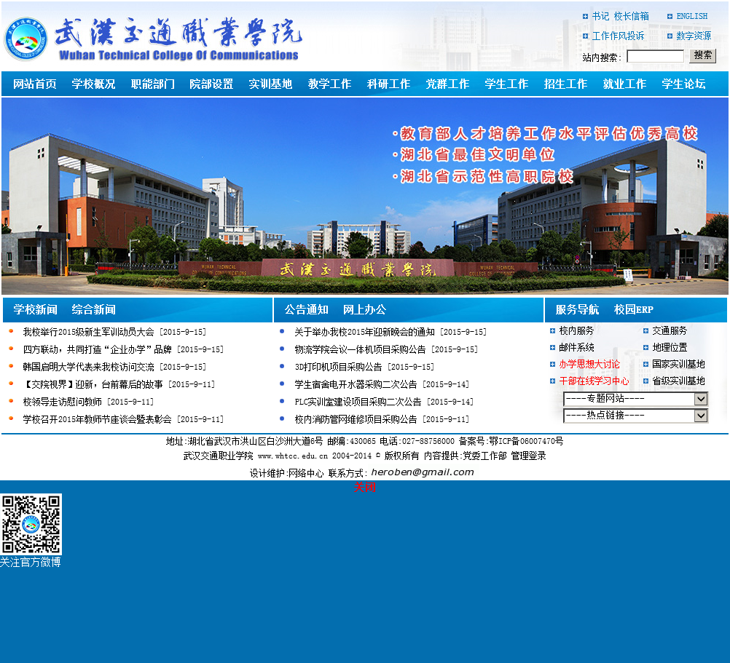This screenshot has width=730, height=663.
Task: Open 职能部门 menu item
Action: pos(153,84)
